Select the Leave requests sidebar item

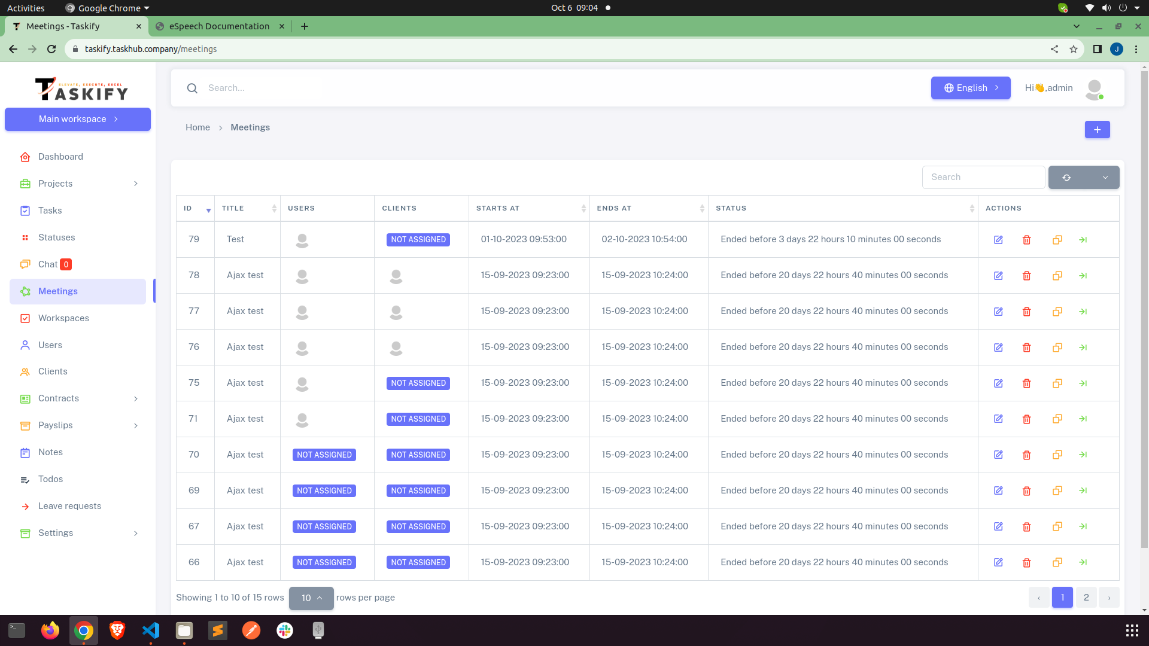pos(69,505)
